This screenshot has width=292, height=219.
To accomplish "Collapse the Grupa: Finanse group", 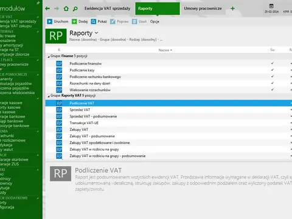I will tap(49, 57).
